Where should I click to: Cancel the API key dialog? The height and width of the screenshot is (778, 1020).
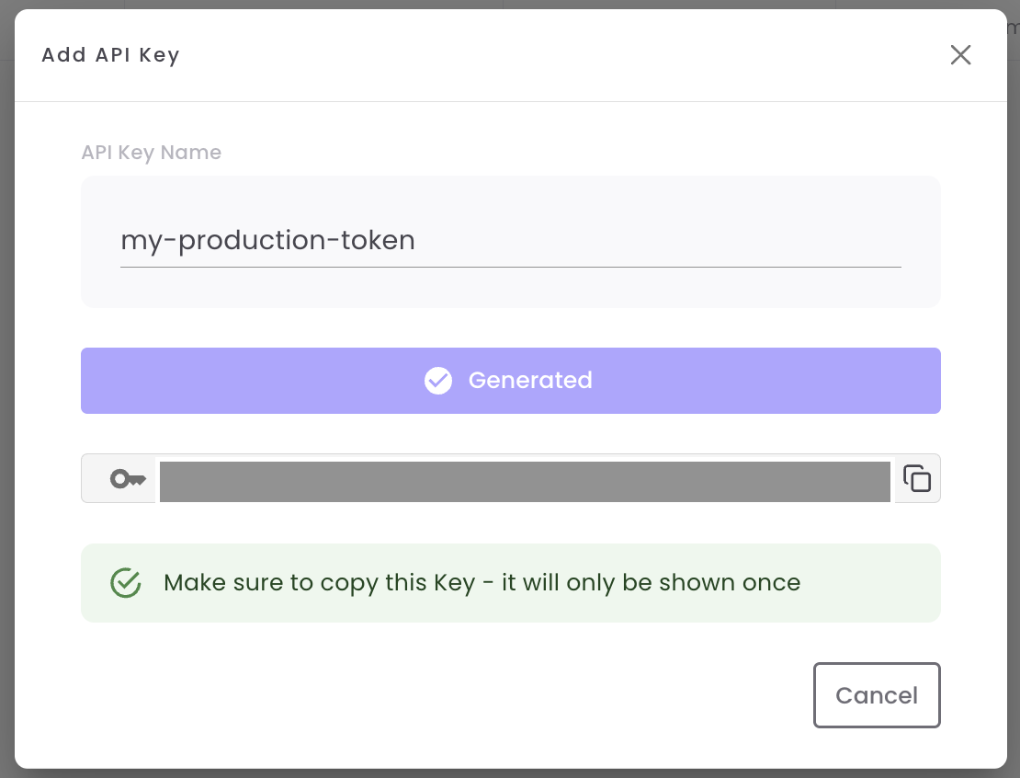[x=877, y=695]
